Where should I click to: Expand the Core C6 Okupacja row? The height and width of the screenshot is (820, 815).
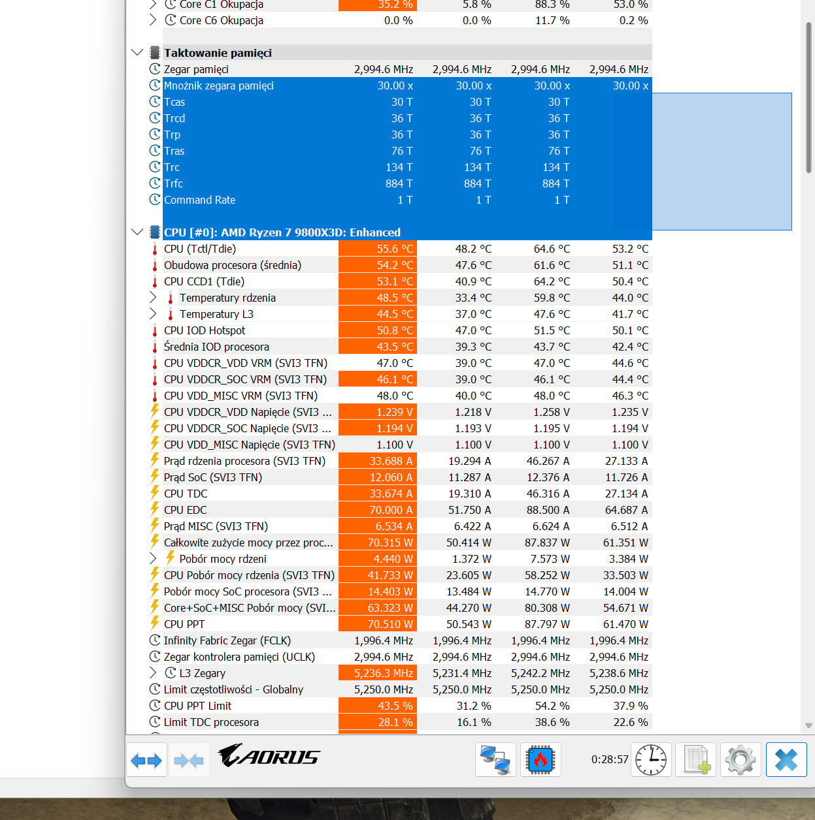(153, 20)
